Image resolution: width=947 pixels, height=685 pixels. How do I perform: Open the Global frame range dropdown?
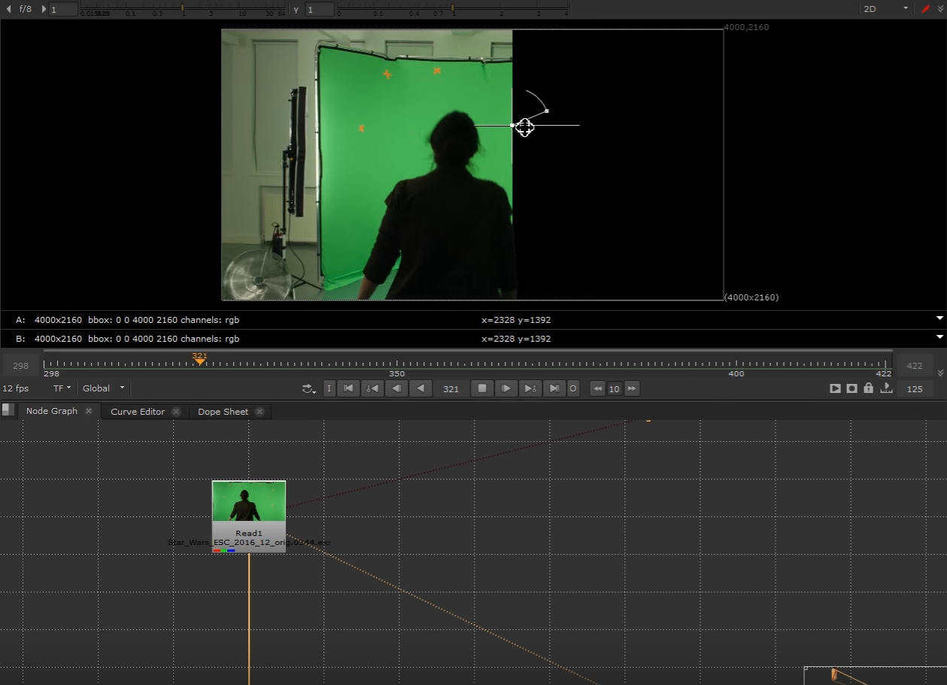(x=104, y=388)
